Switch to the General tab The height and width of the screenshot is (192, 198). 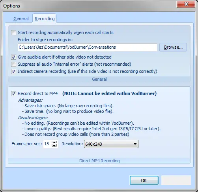[21, 19]
